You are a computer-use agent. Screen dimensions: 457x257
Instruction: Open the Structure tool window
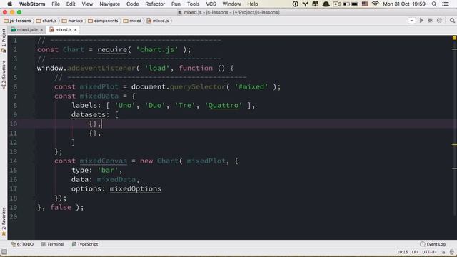click(4, 74)
